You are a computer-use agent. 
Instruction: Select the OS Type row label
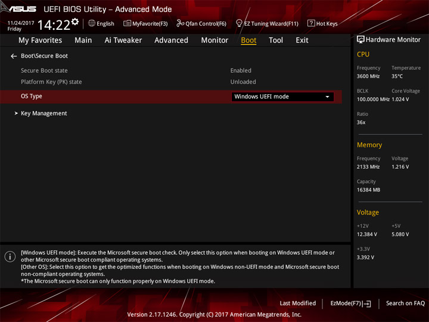(x=32, y=97)
